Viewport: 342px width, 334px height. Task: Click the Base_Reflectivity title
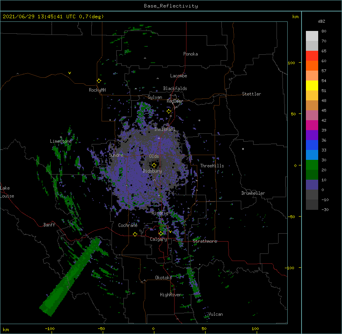171,6
